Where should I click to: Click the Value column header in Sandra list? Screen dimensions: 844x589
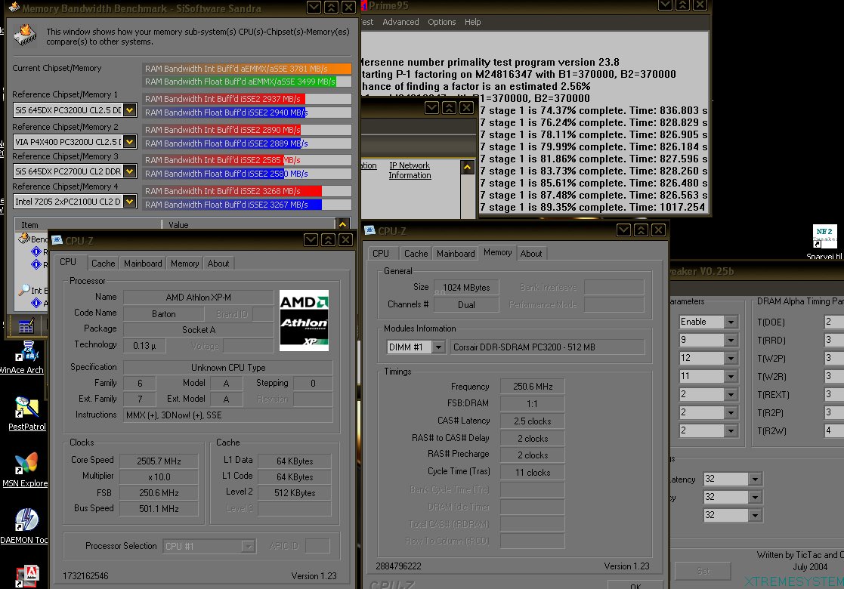click(248, 225)
